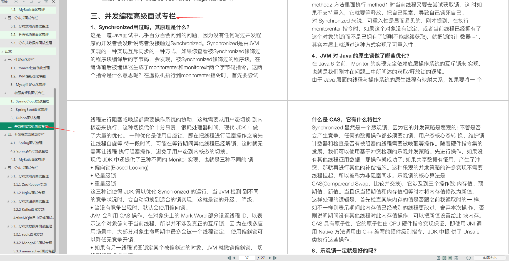Image resolution: width=509 pixels, height=261 pixels.
Task: Click heading 8、乐观锁一定就是好的吗?
Action: tap(344, 251)
